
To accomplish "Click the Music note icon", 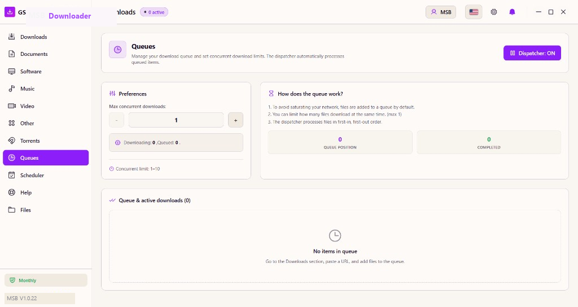I will (12, 89).
